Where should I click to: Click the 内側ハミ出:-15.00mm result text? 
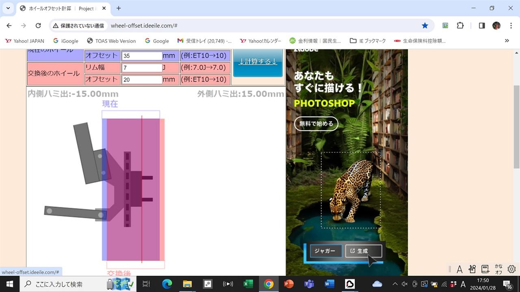pyautogui.click(x=73, y=94)
